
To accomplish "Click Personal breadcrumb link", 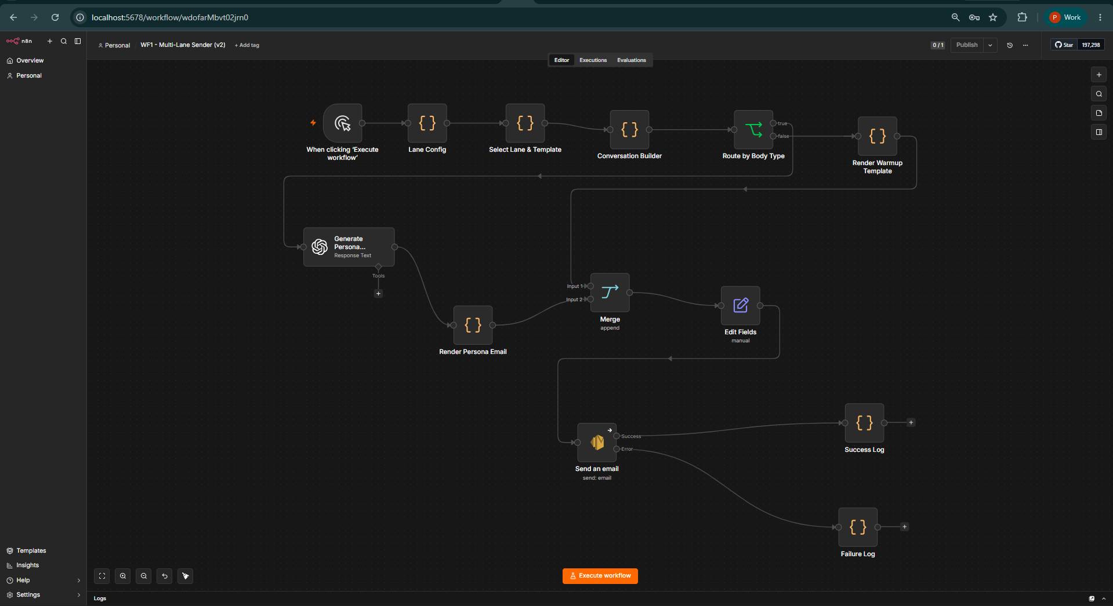I will click(114, 45).
